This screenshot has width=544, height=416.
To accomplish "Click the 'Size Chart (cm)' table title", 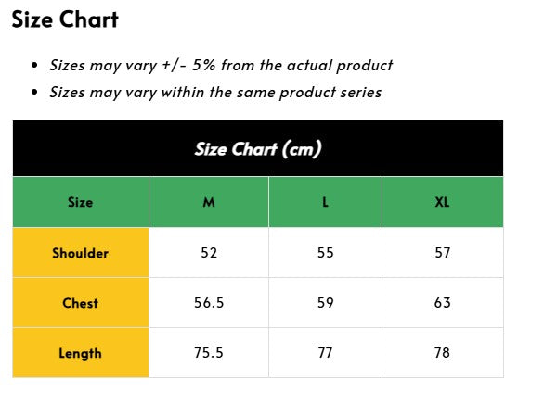I will (x=258, y=149).
